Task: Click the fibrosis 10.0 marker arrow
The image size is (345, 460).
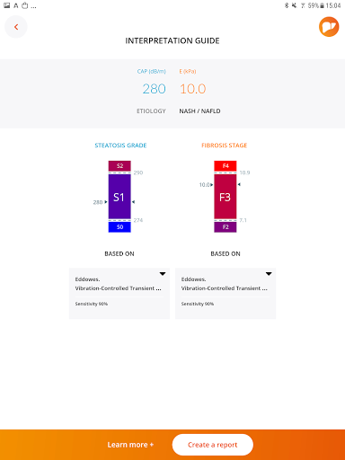Action: tap(211, 185)
